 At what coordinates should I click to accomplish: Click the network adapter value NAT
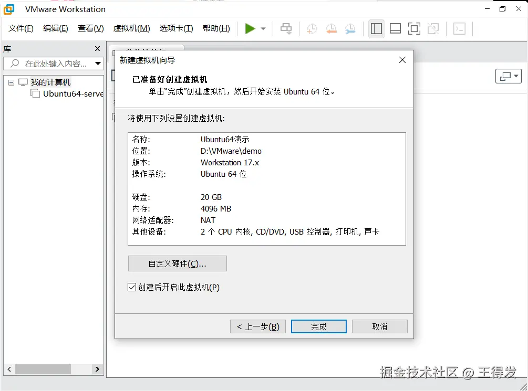tap(208, 220)
